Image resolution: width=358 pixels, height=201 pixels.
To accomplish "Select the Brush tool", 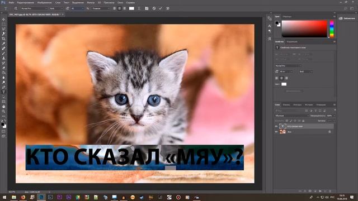I will pos(3,54).
